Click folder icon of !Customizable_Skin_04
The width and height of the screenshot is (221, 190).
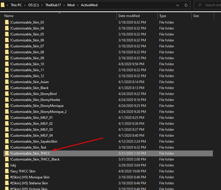click(7, 28)
